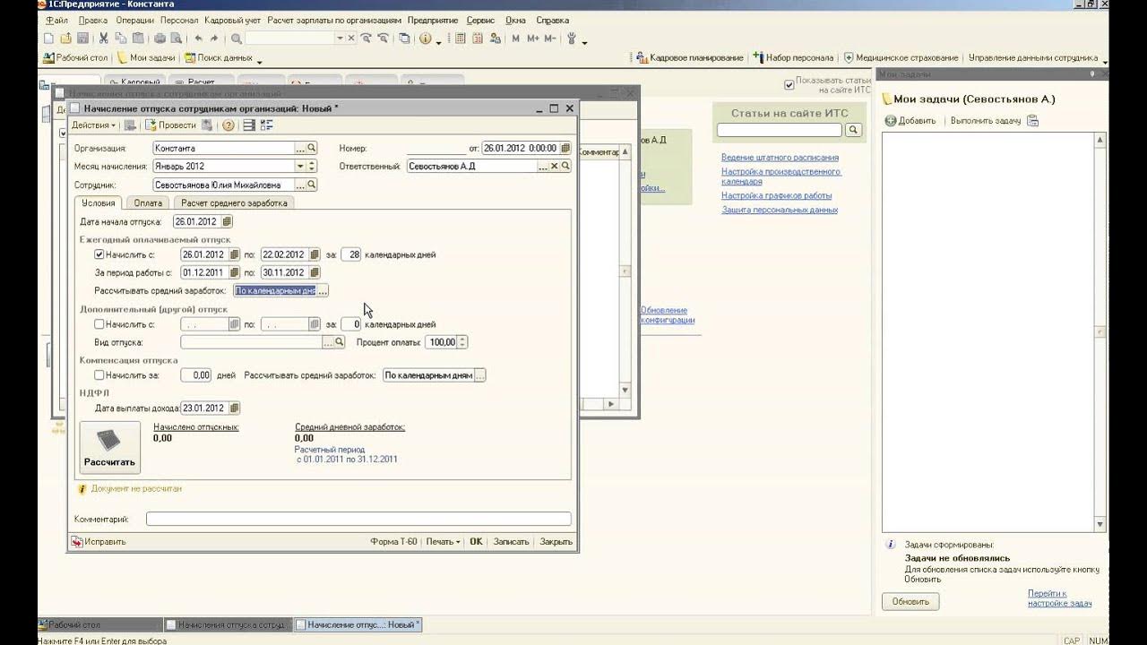Click the календарных дней count field showing 28
Viewport: 1147px width, 645px height.
coord(350,254)
